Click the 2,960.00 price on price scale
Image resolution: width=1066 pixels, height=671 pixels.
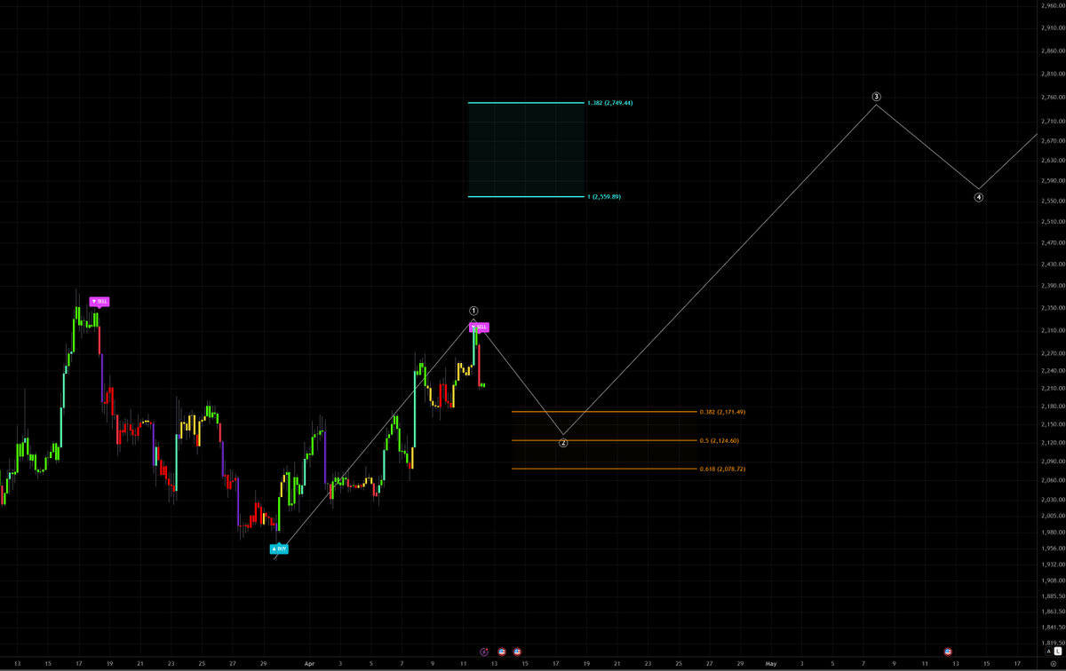[1052, 7]
